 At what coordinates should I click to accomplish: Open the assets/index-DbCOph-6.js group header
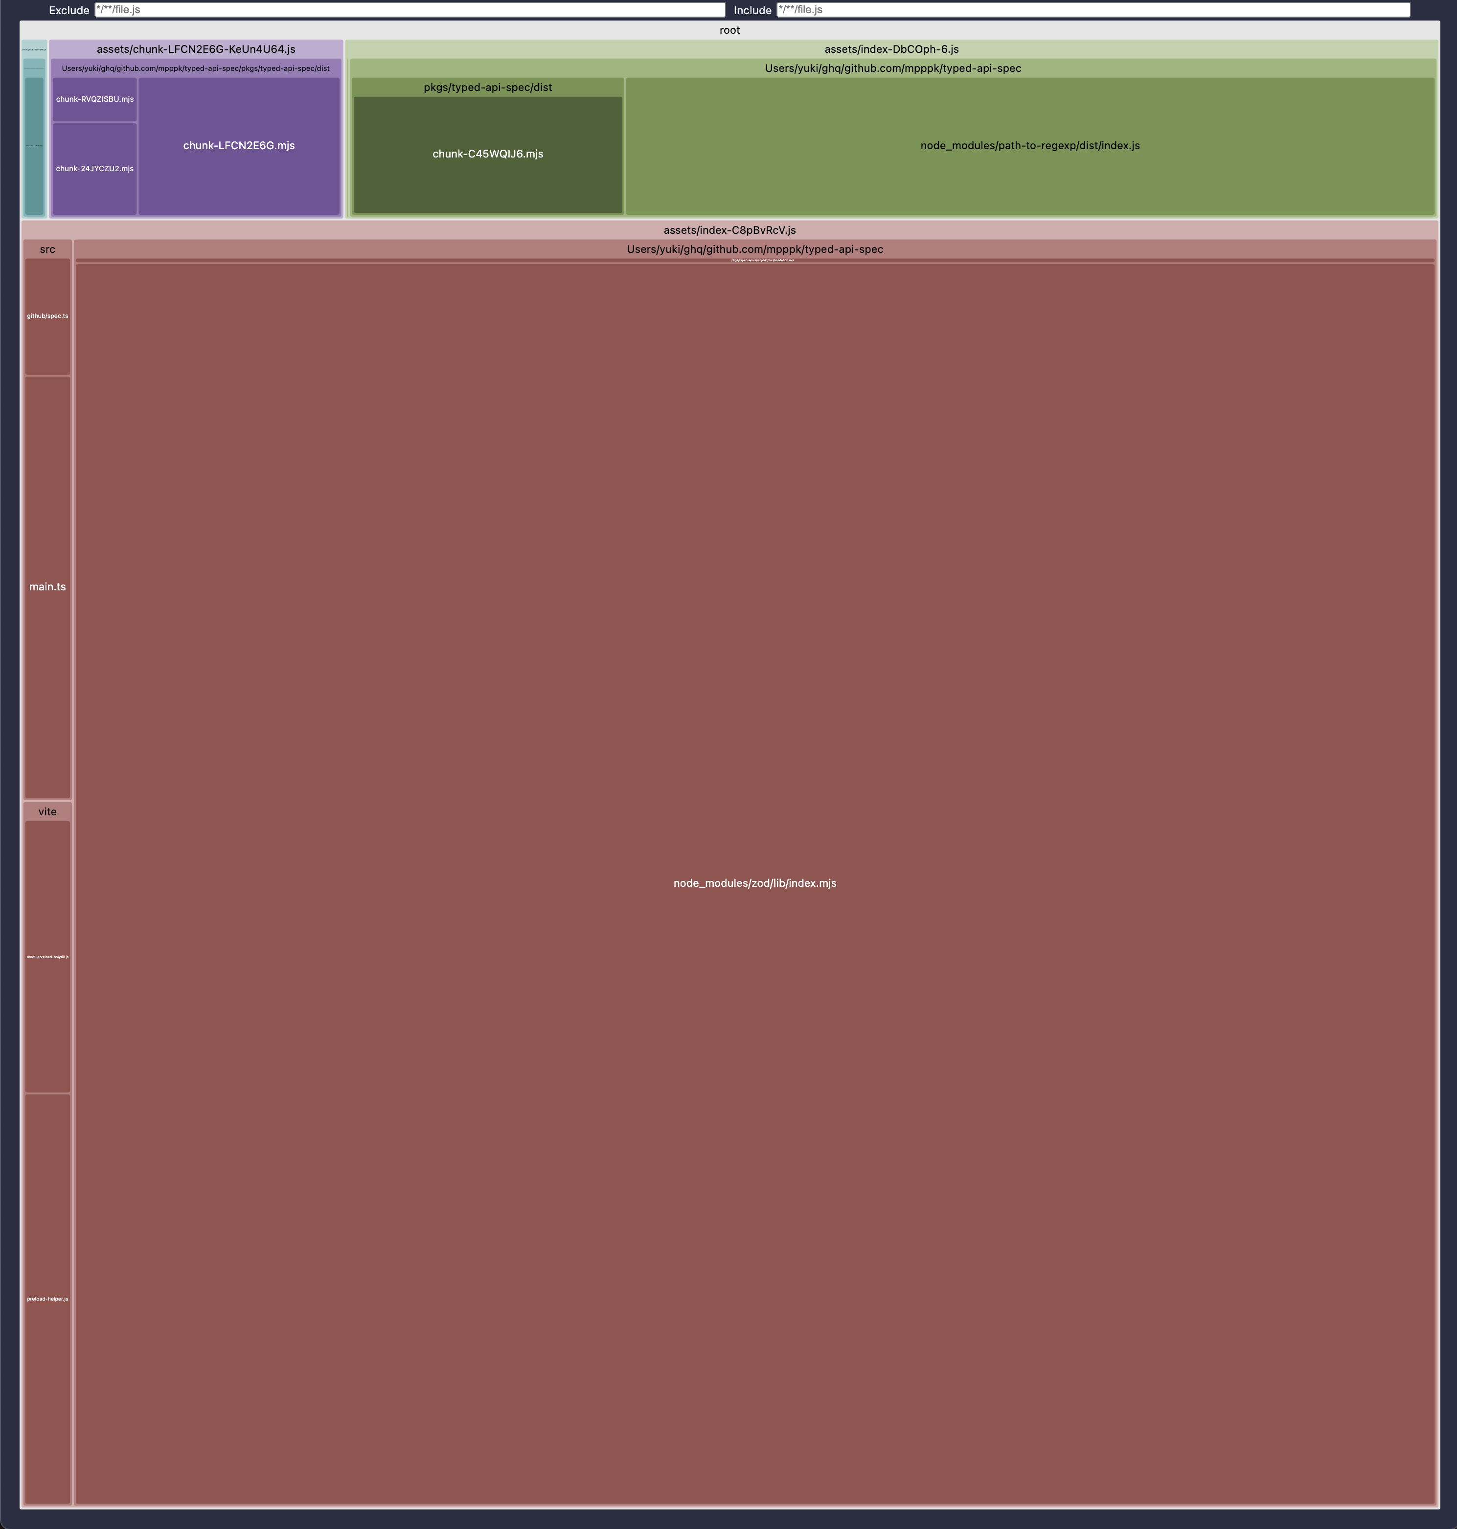[891, 49]
